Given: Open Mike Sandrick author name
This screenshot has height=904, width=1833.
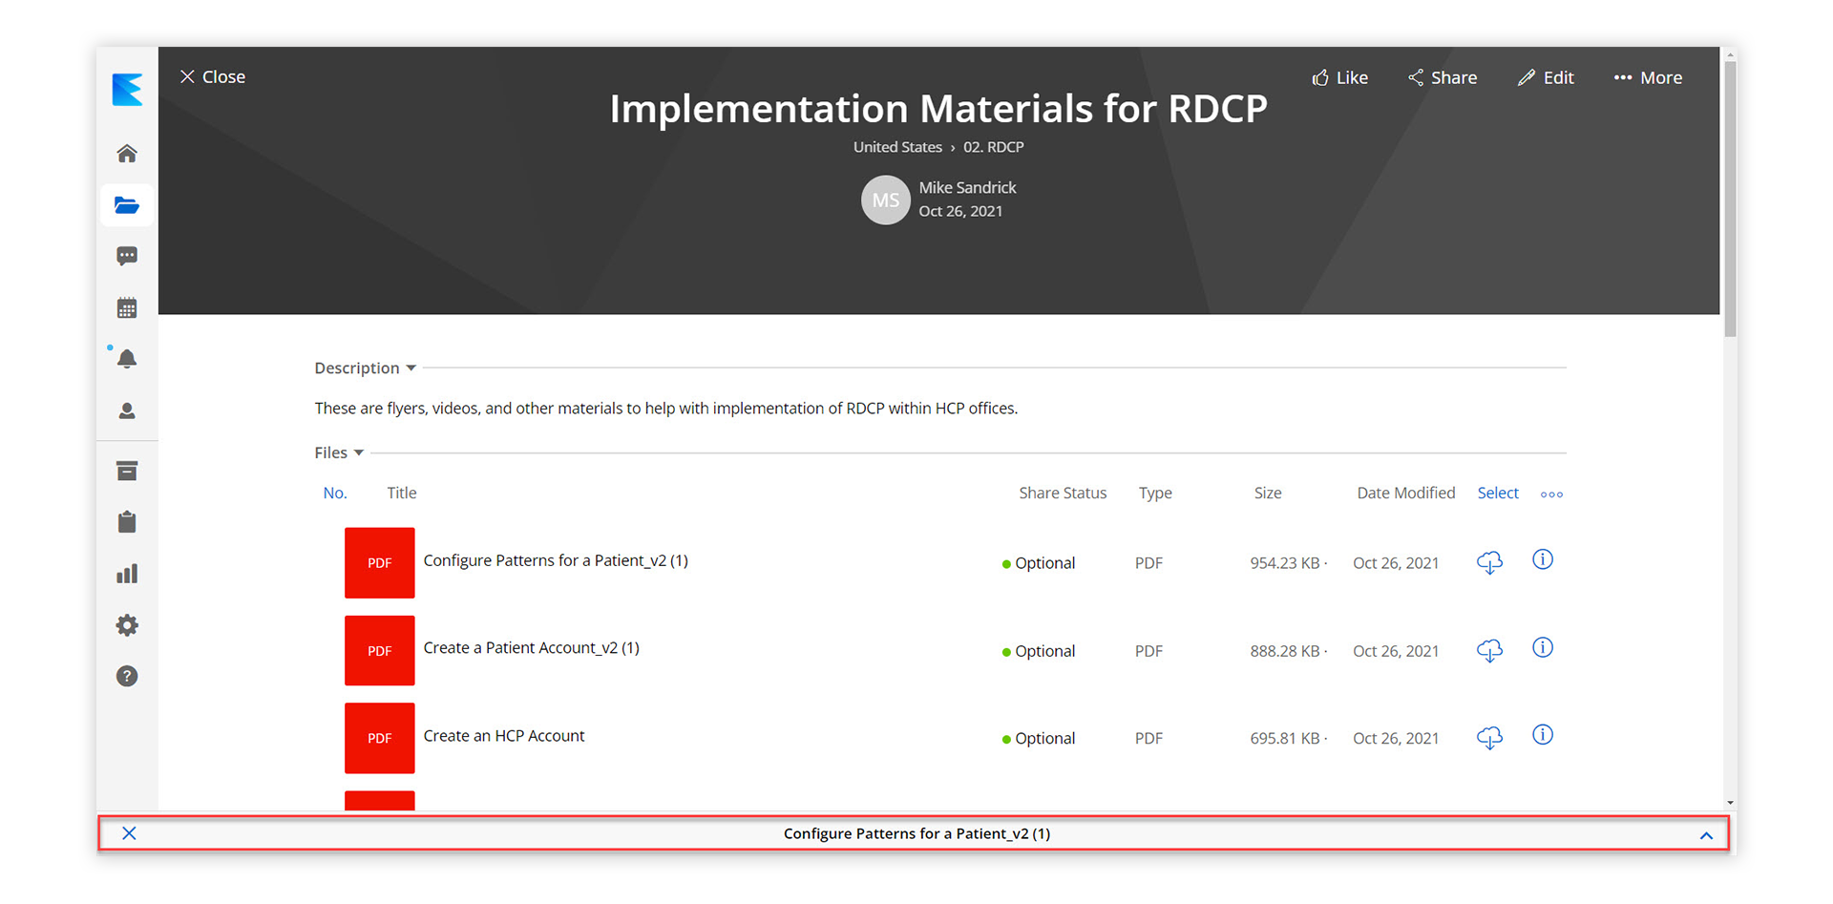Looking at the screenshot, I should click(967, 187).
